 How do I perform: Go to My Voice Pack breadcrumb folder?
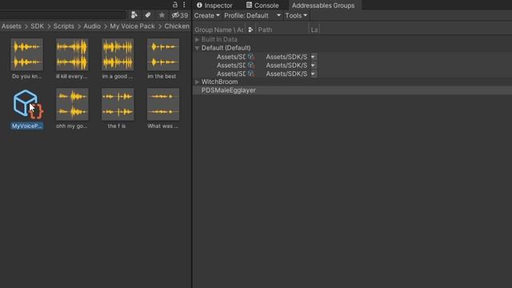(132, 26)
